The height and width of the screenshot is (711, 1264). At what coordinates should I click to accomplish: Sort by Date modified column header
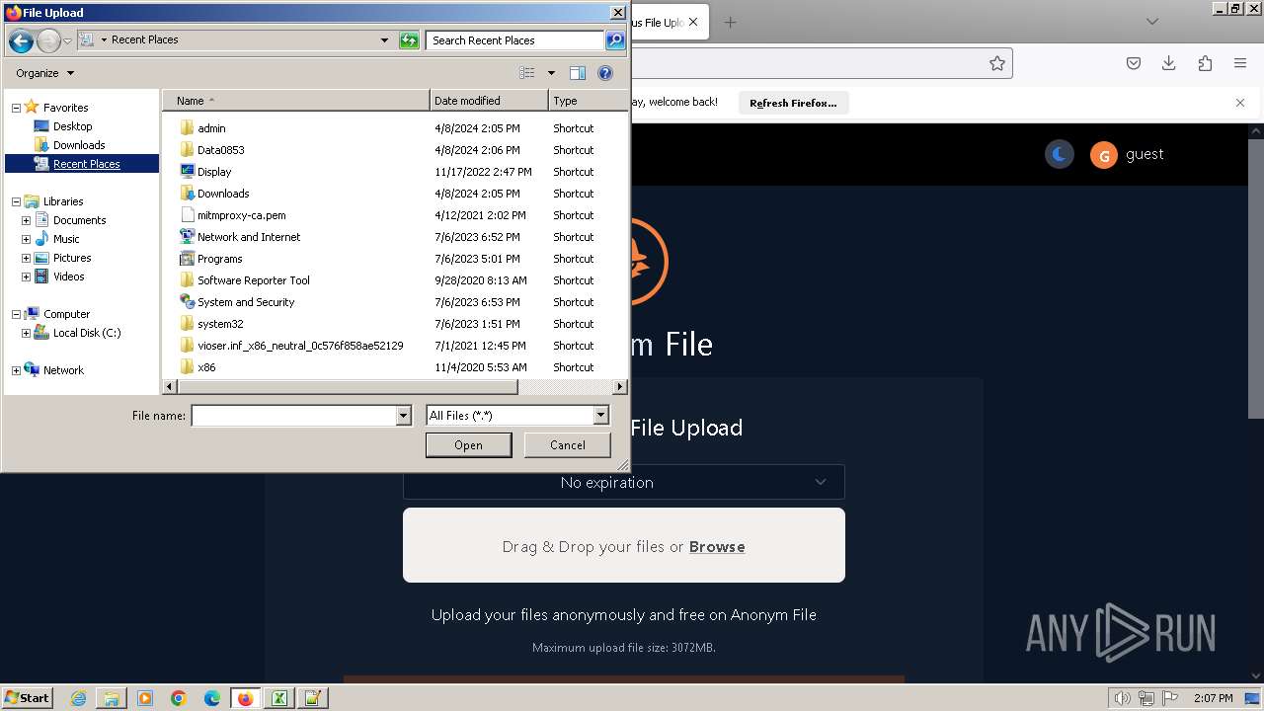click(x=489, y=101)
